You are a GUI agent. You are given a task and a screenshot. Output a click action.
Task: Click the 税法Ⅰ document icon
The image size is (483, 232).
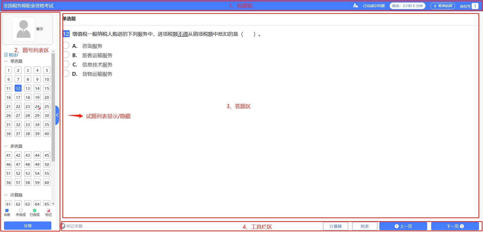tap(6, 55)
